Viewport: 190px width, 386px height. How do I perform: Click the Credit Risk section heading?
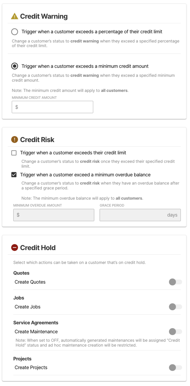tap(37, 140)
